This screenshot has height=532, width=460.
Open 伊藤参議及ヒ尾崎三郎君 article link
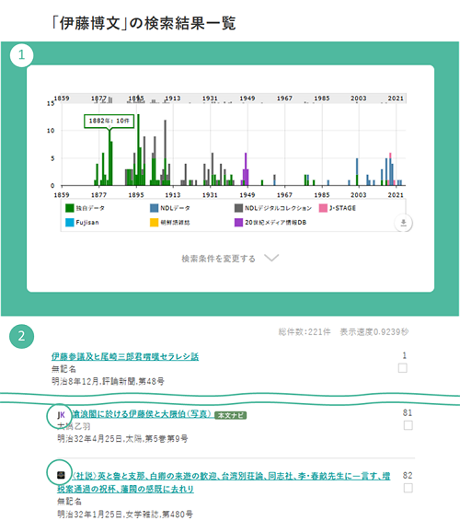pos(125,356)
